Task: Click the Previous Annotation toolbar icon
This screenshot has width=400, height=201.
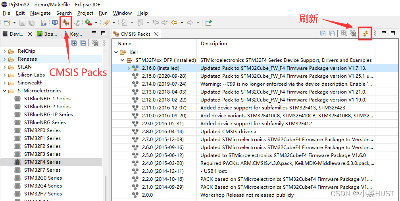Action: coord(140,23)
